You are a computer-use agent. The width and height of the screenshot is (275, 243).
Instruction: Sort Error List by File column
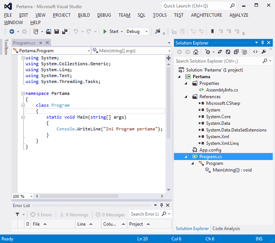pos(53,224)
